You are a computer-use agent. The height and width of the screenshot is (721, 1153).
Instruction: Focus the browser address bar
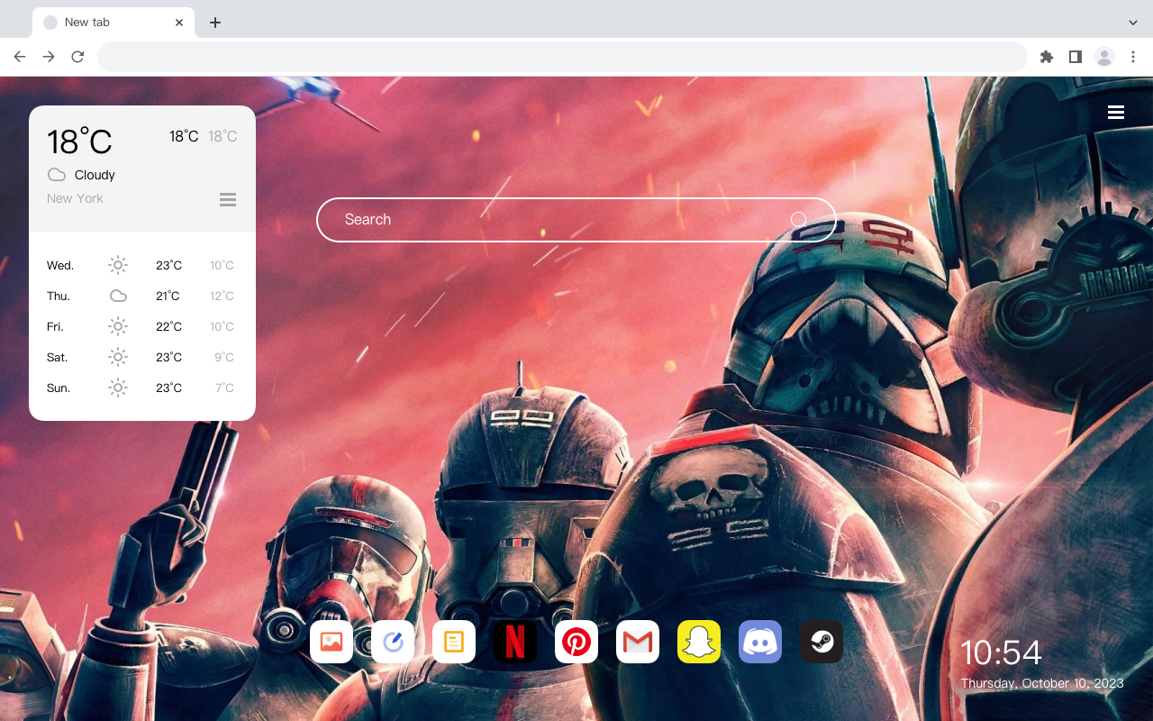click(x=562, y=57)
